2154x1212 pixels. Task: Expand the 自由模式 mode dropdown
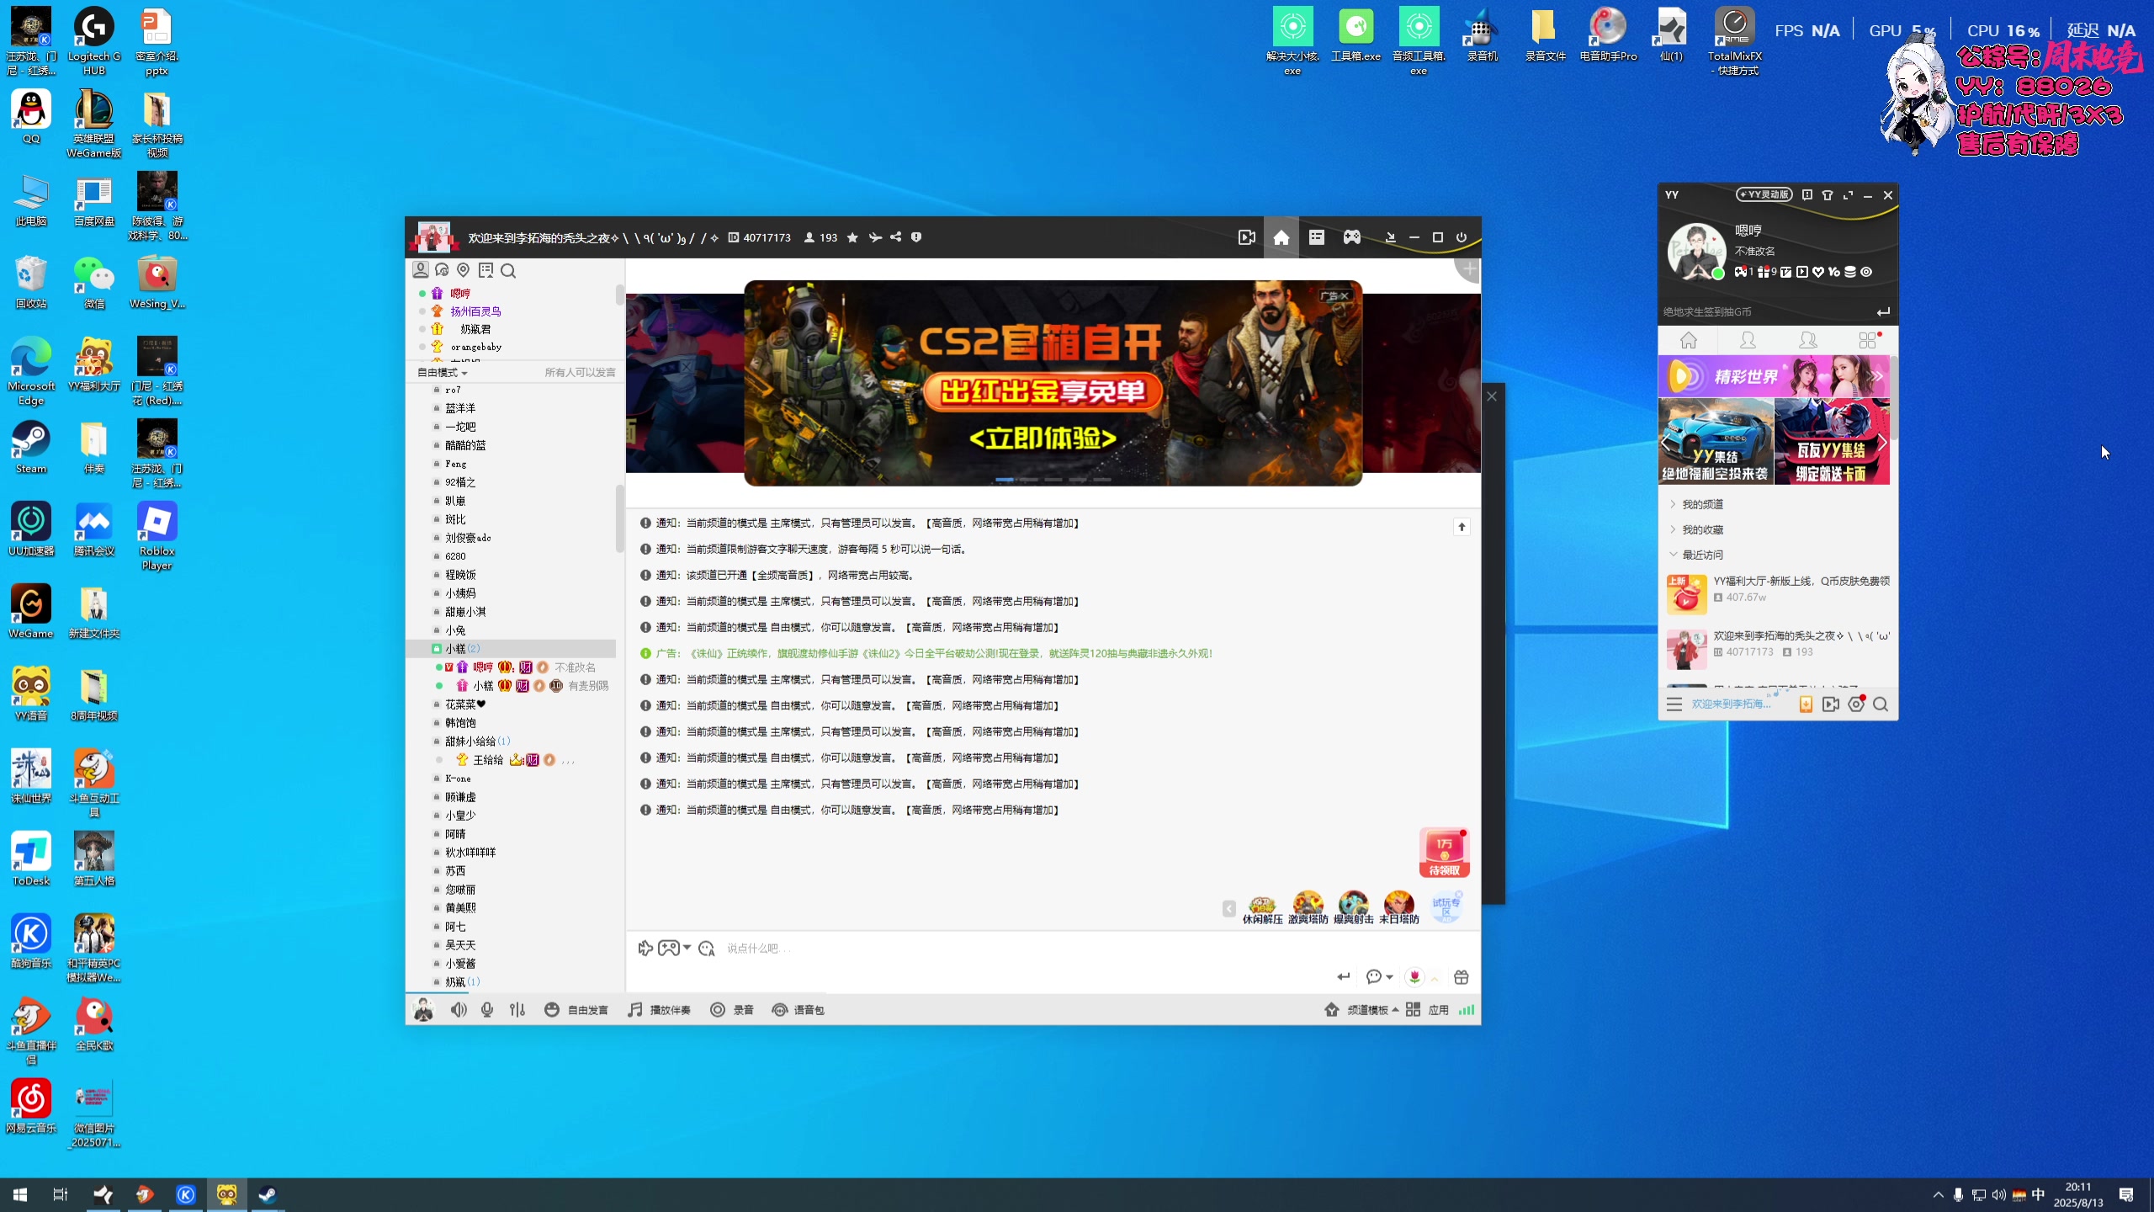443,373
